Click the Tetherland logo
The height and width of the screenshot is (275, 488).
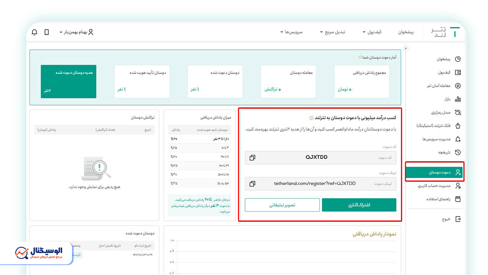tap(445, 32)
